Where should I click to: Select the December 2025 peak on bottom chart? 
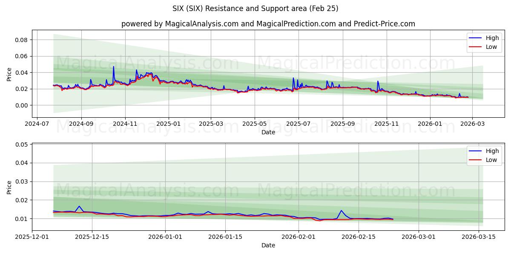pyautogui.click(x=79, y=207)
